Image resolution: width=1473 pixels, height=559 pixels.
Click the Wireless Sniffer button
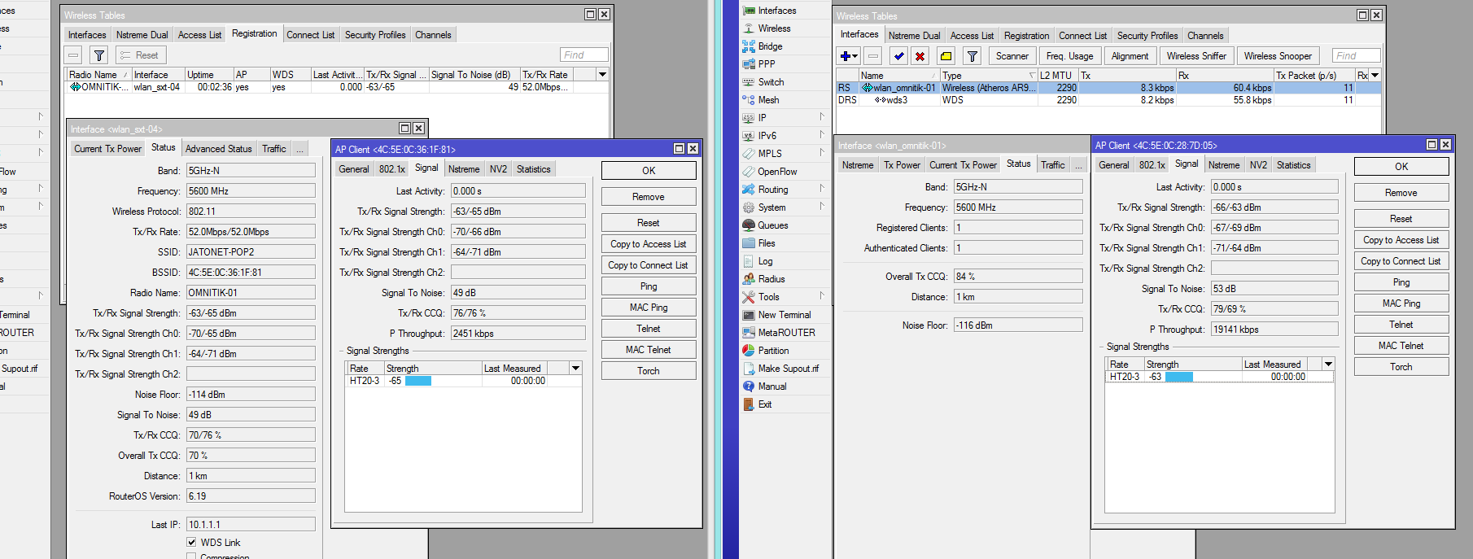point(1196,56)
